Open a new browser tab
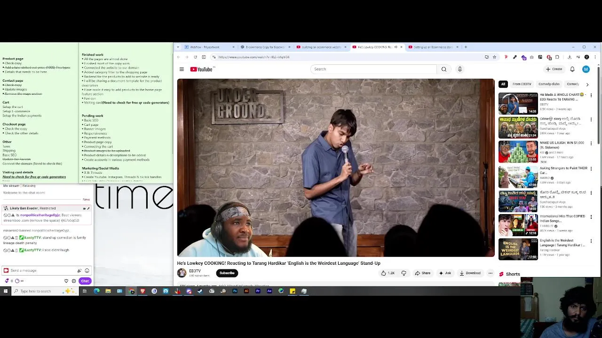 point(466,47)
